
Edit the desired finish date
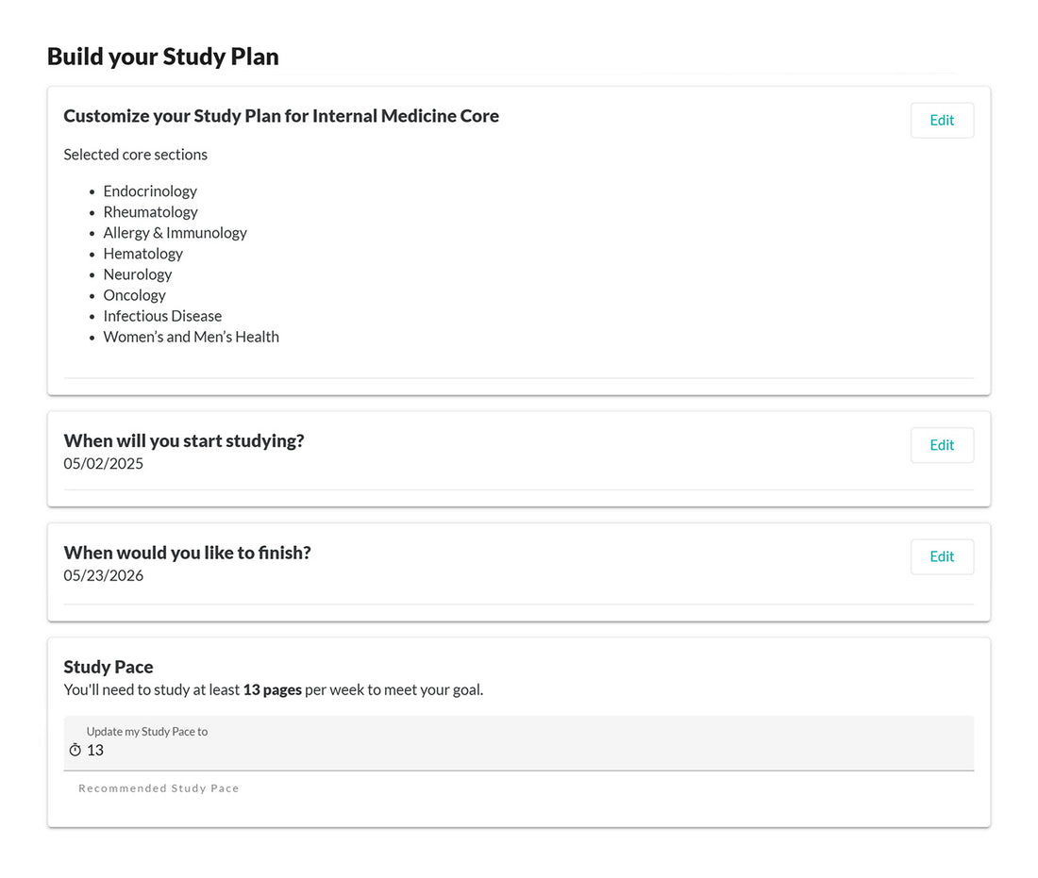(941, 556)
